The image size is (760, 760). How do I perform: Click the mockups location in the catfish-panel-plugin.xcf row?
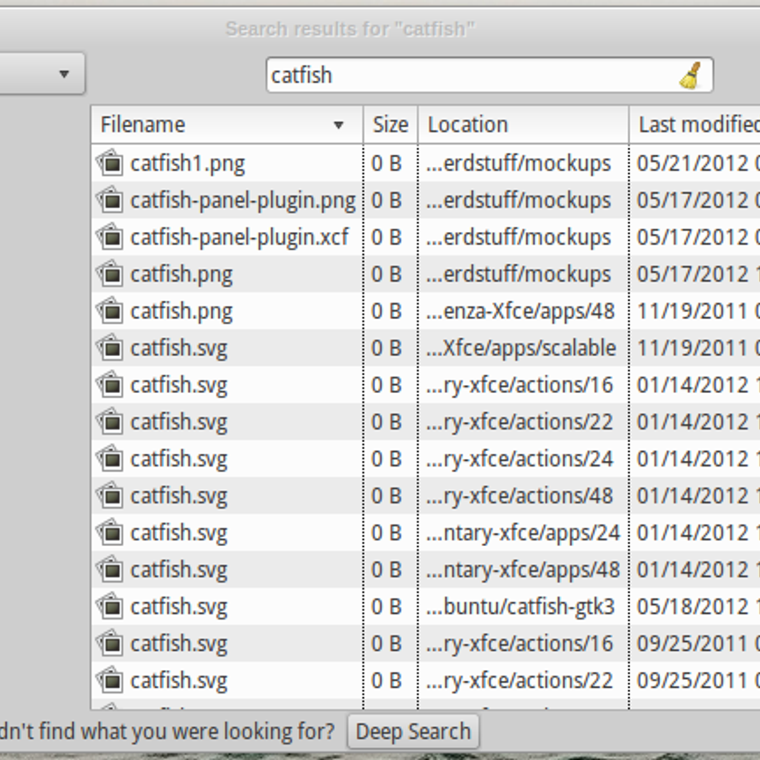pyautogui.click(x=518, y=238)
